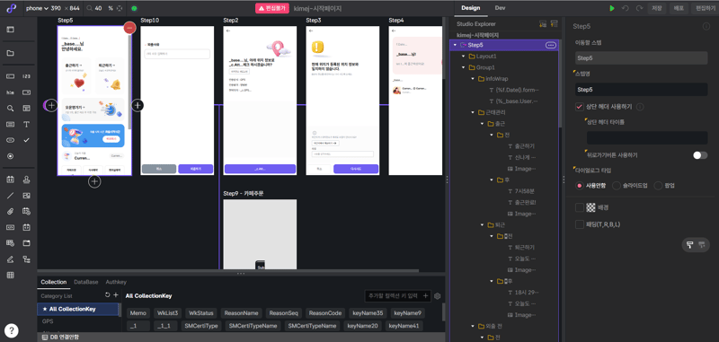Run the green play preview button
Viewport: 719px width, 342px height.
[612, 8]
